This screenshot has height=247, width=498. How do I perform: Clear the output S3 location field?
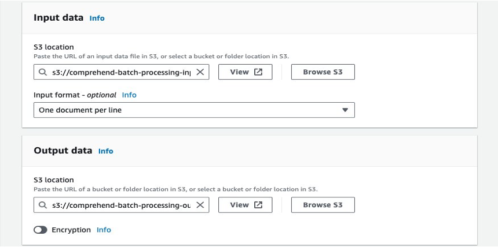200,205
